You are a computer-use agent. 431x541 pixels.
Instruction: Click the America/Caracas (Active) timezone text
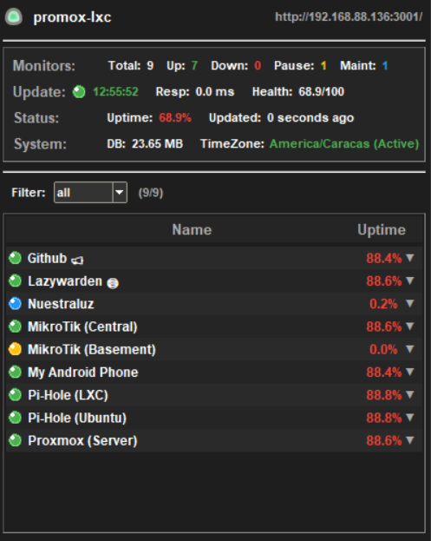point(344,143)
